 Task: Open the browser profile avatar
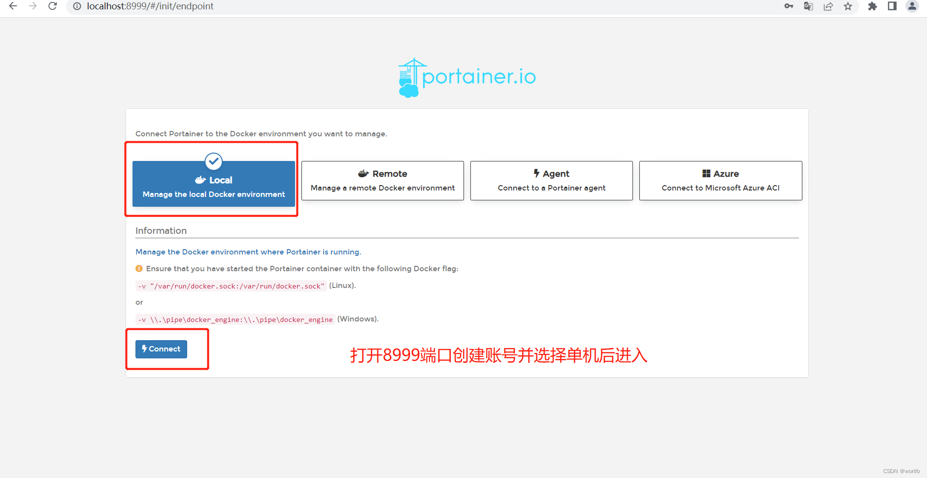point(912,6)
